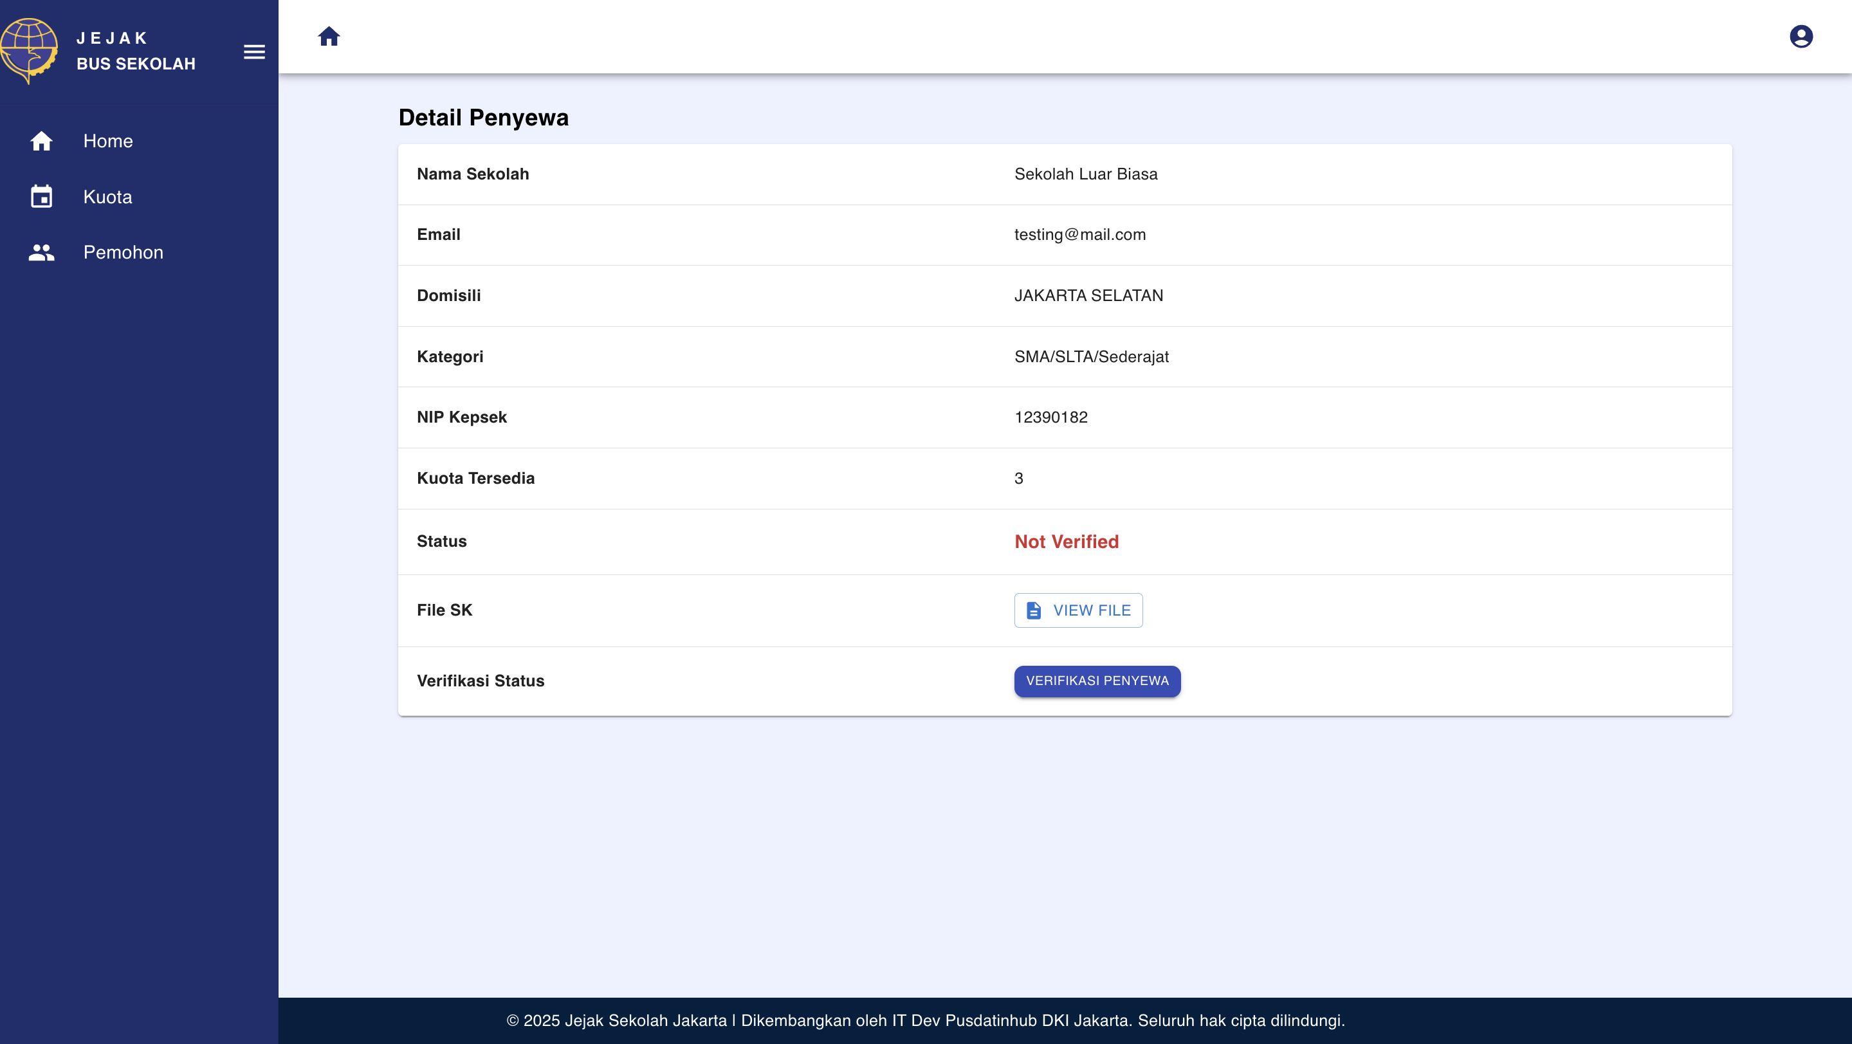
Task: Click the Detail Penyewa heading
Action: 483,117
